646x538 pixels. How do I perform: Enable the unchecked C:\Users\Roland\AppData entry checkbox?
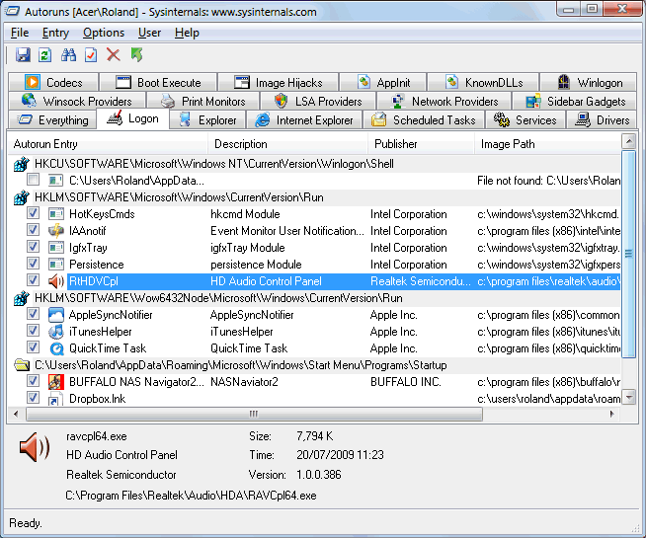tap(34, 181)
